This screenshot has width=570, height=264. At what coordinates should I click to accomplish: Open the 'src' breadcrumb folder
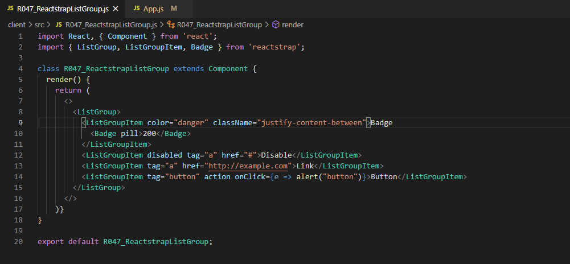click(x=39, y=24)
